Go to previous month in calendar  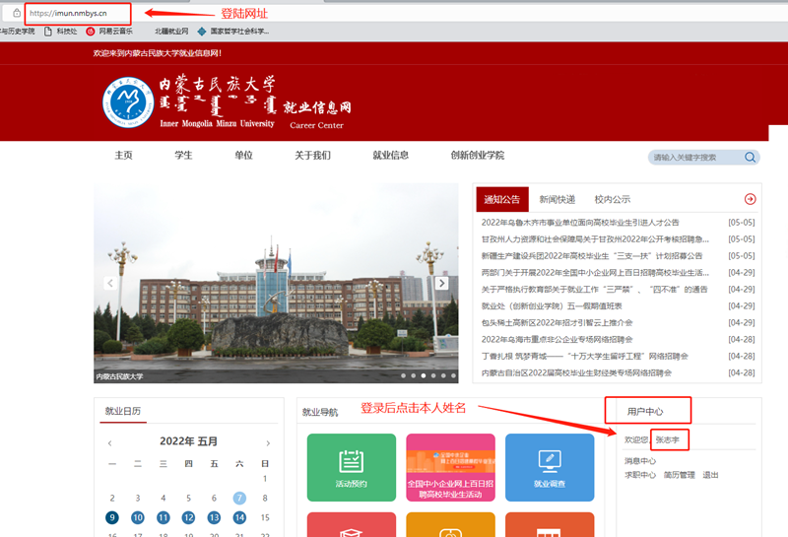coord(109,443)
